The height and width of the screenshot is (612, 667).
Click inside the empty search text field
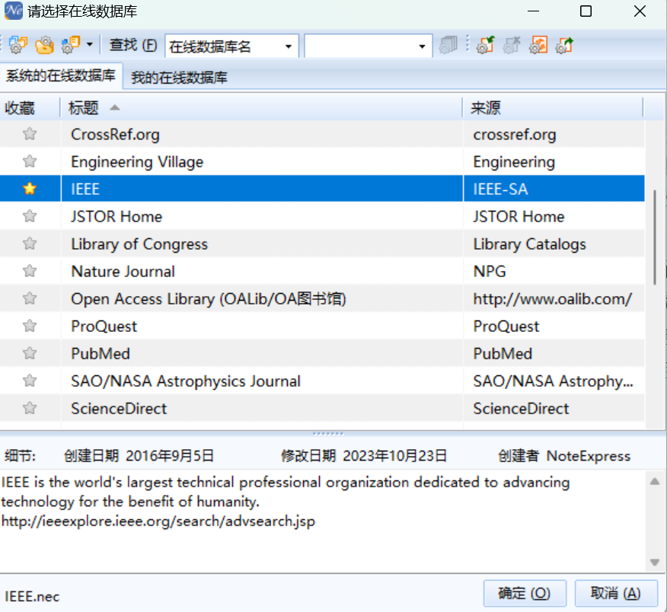click(x=360, y=46)
